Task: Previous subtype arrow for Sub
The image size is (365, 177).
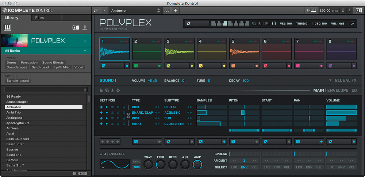Action: tap(188, 118)
